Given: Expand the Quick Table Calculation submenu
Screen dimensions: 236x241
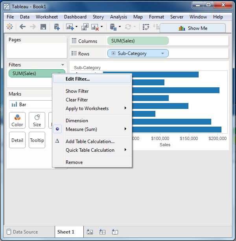Looking at the screenshot, I should coord(90,150).
